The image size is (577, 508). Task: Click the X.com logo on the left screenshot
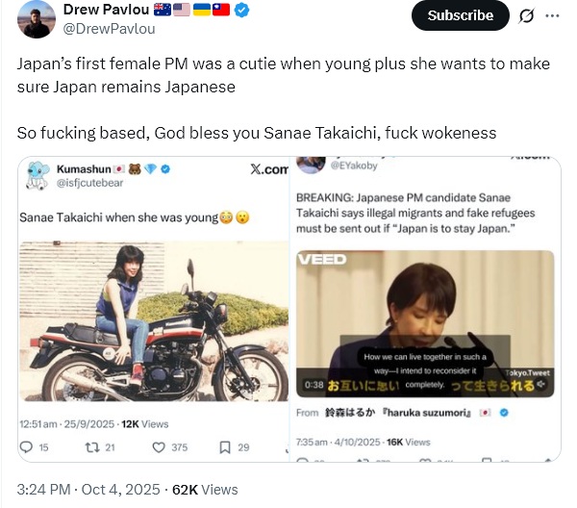click(x=268, y=169)
